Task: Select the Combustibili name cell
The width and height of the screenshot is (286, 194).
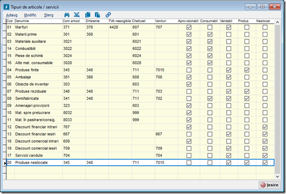Action: pyautogui.click(x=38, y=49)
